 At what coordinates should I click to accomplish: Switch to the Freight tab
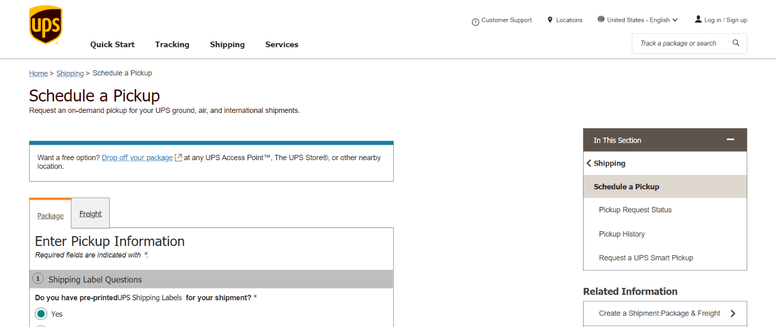(x=90, y=213)
